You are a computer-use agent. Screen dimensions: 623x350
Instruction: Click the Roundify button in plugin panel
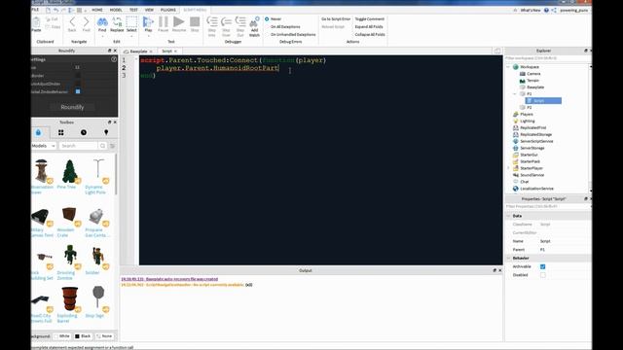point(72,107)
